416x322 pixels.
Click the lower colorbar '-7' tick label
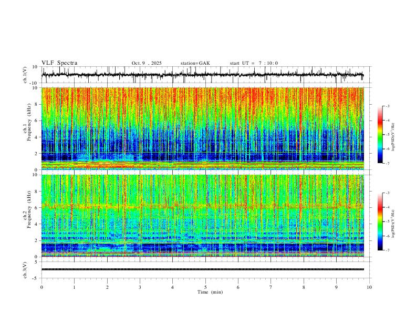coord(388,250)
